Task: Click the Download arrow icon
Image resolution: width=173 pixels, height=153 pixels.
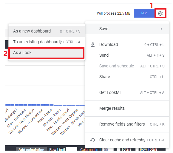Action: [x=93, y=44]
